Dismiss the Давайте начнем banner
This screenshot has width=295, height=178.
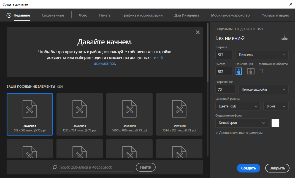point(197,32)
